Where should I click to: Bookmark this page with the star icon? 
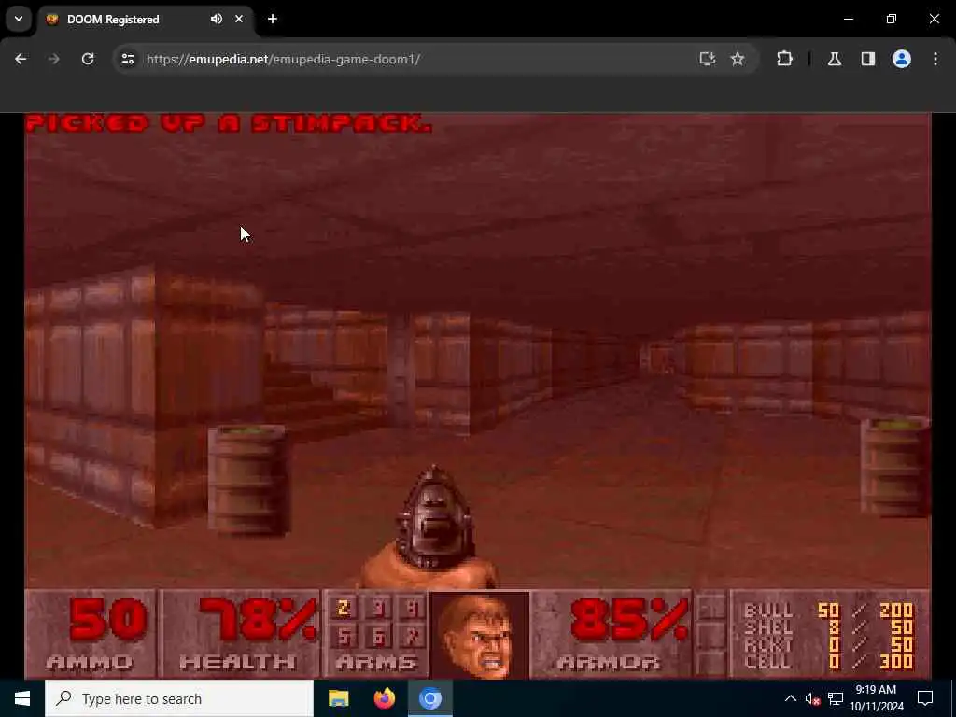[x=738, y=59]
